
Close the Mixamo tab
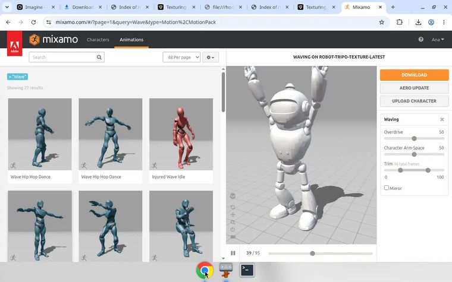[x=380, y=7]
